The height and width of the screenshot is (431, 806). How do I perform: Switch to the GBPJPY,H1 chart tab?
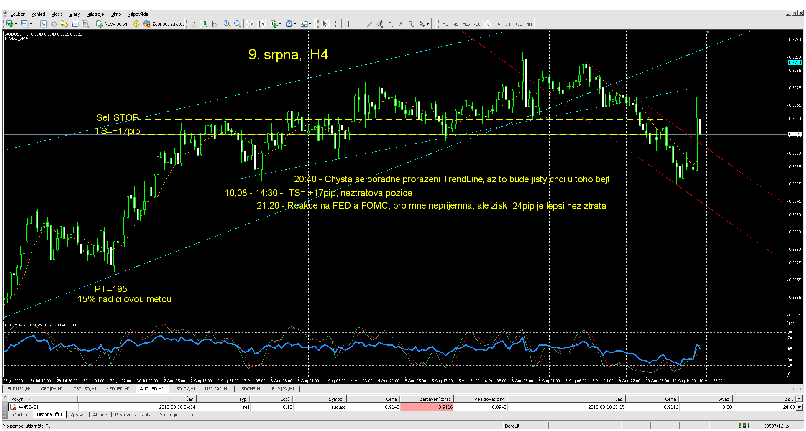(x=52, y=389)
